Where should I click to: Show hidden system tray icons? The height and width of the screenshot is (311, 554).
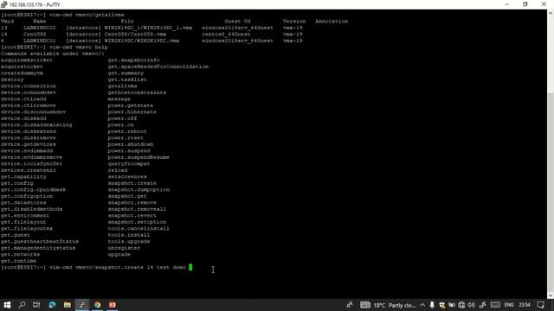coord(422,305)
